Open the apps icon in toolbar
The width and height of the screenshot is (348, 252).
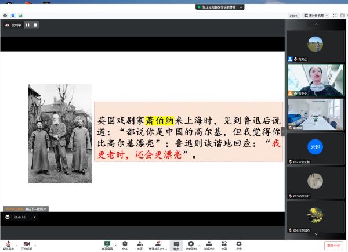[224, 245]
